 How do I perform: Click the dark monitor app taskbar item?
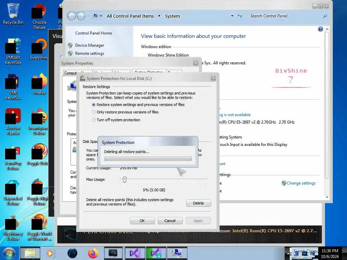[x=113, y=253]
